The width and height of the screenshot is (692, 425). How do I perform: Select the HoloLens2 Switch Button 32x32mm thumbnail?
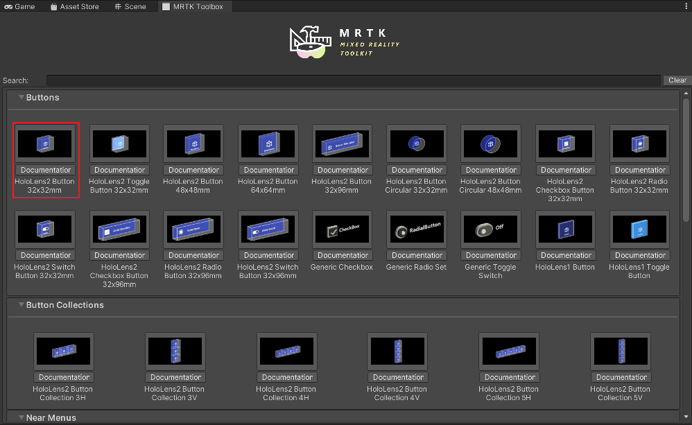(44, 229)
